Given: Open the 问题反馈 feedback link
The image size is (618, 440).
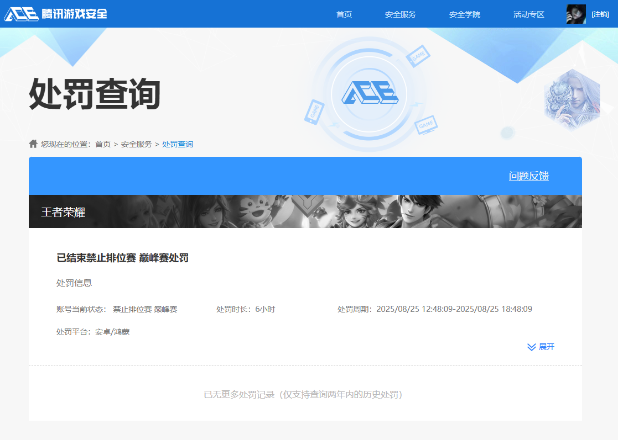Looking at the screenshot, I should pyautogui.click(x=528, y=176).
